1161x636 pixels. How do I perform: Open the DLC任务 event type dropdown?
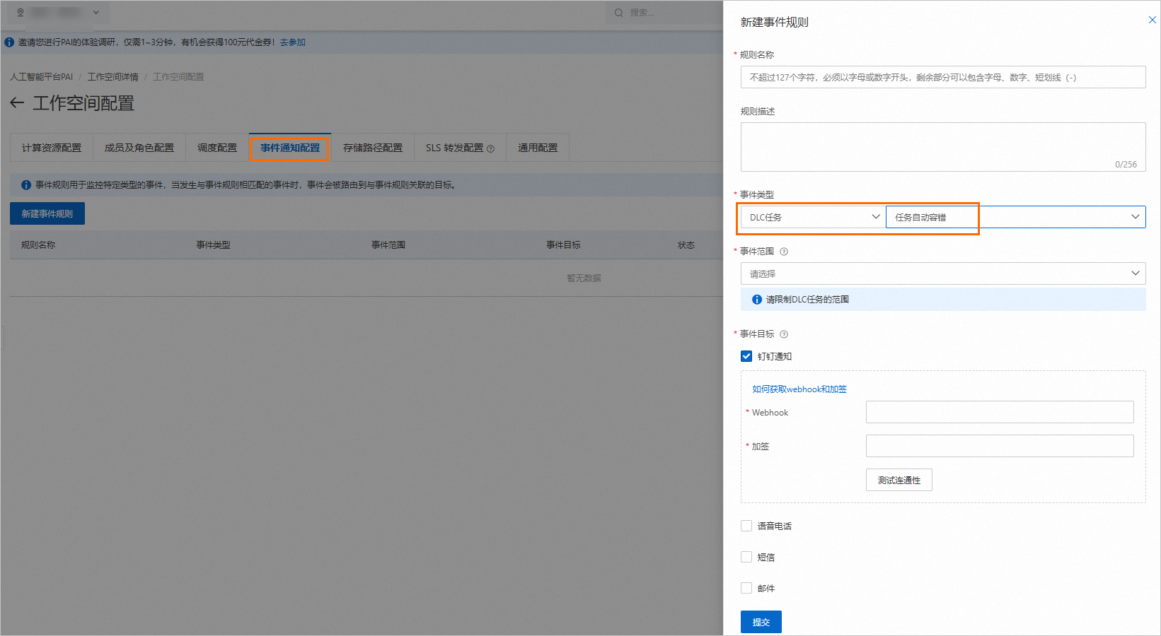(813, 217)
